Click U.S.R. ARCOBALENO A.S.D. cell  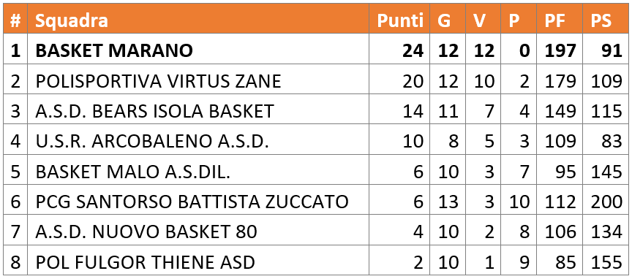152,141
